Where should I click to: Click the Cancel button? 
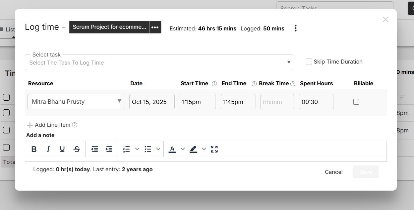334,172
